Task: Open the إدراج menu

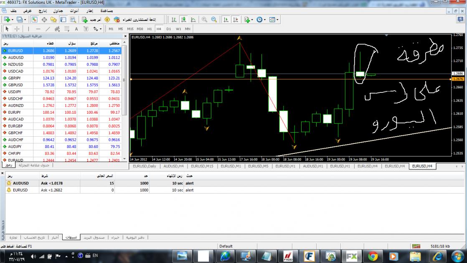Action: tap(43, 11)
